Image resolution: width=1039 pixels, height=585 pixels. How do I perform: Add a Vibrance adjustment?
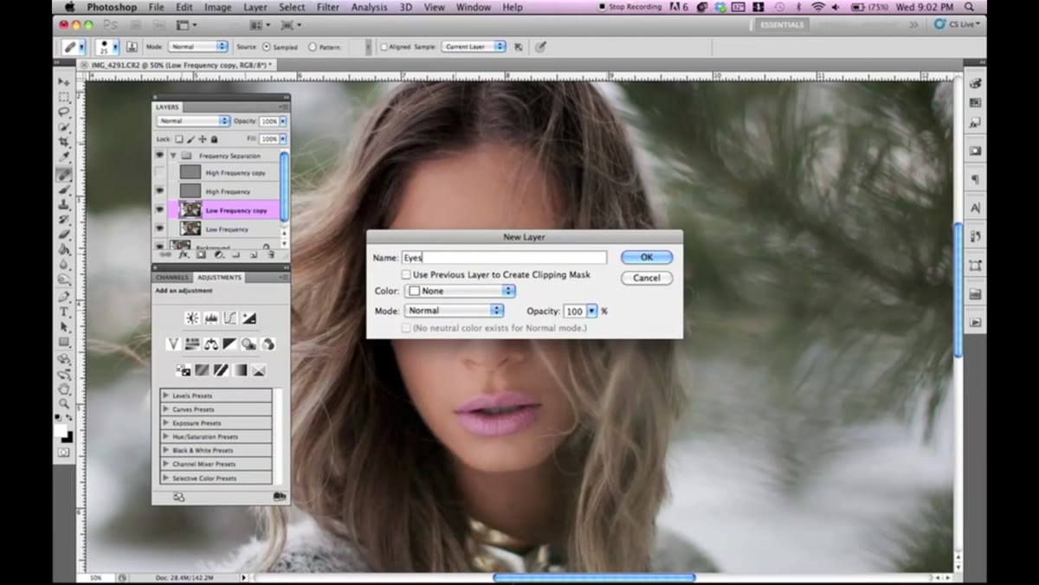(173, 344)
